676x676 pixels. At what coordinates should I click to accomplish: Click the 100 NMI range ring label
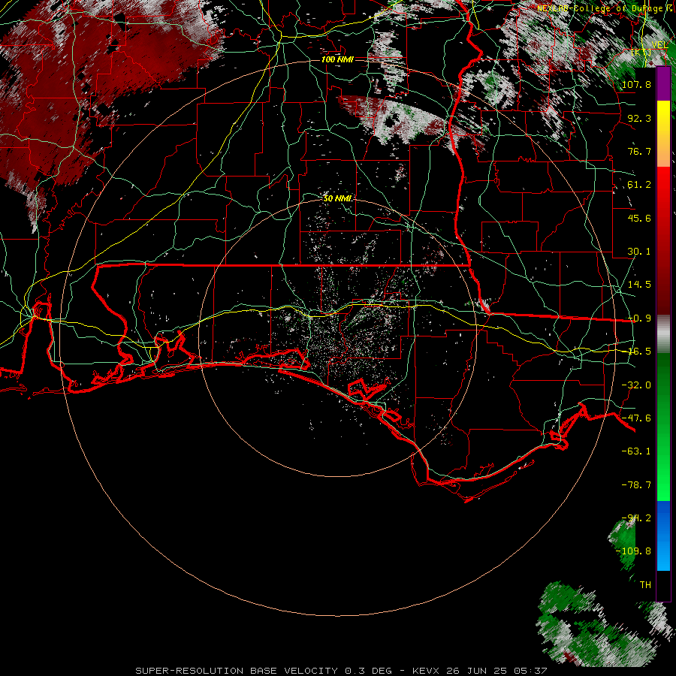click(x=337, y=59)
